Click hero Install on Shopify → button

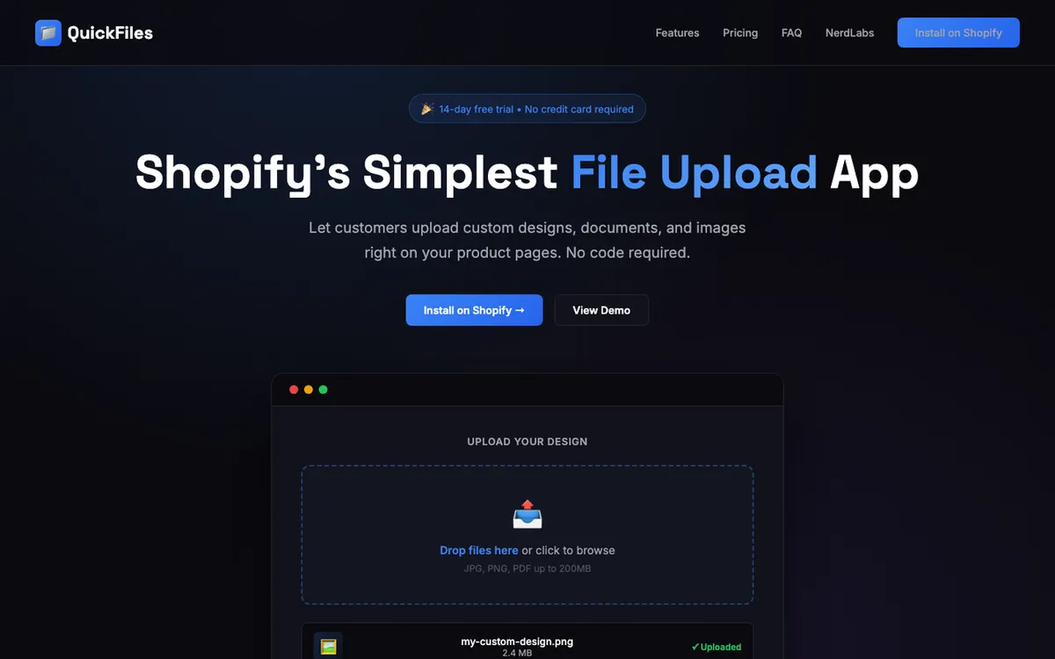point(474,310)
